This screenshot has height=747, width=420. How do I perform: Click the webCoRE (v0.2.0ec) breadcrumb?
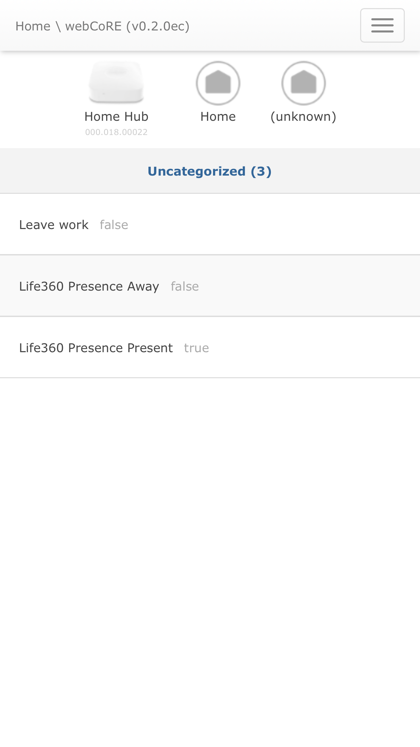[127, 26]
